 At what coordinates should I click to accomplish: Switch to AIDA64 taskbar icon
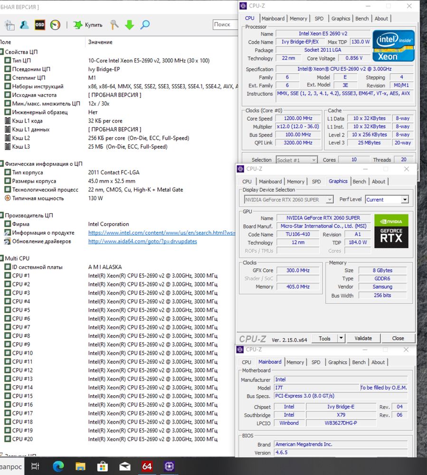click(147, 466)
